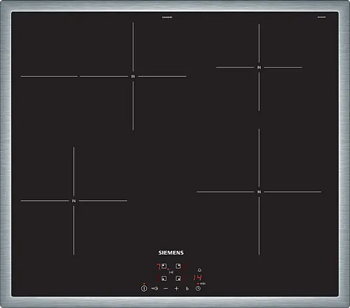This screenshot has width=350, height=308.
Task: Tap the 'min' timer unit label
Action: click(203, 284)
